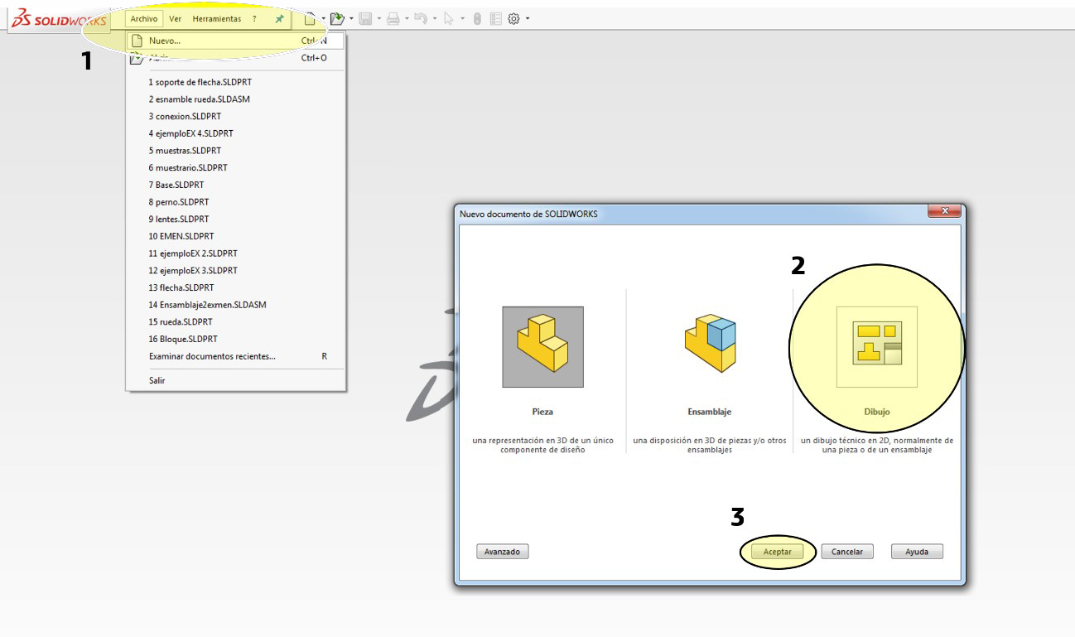Click the SolidWorks logo button
This screenshot has width=1075, height=637.
(x=60, y=19)
